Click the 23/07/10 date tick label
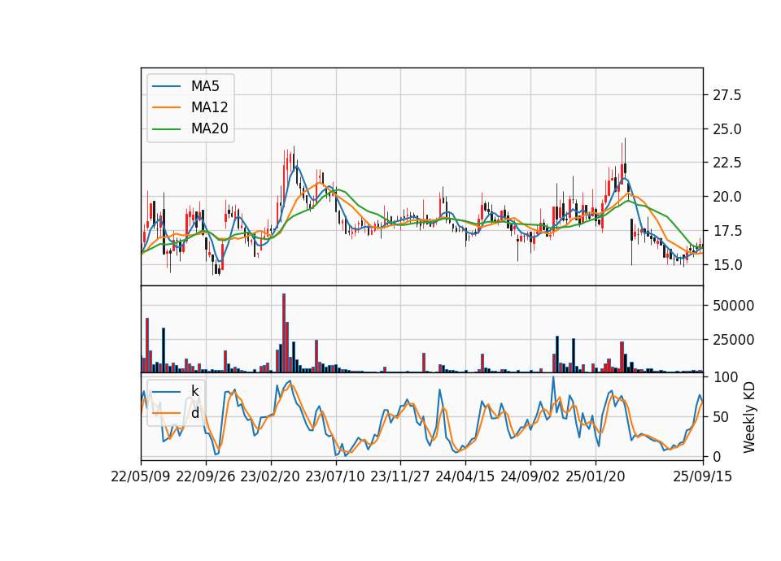 335,476
